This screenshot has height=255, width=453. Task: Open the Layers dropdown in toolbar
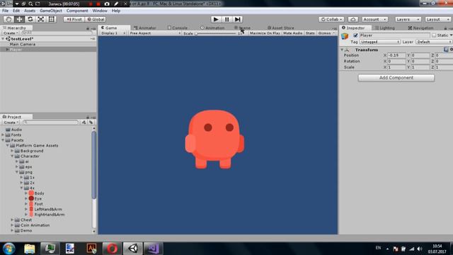click(408, 19)
